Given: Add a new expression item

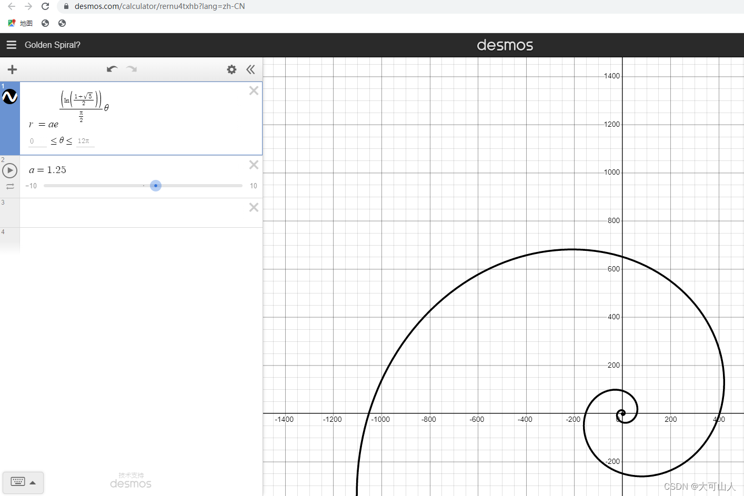Looking at the screenshot, I should [12, 69].
